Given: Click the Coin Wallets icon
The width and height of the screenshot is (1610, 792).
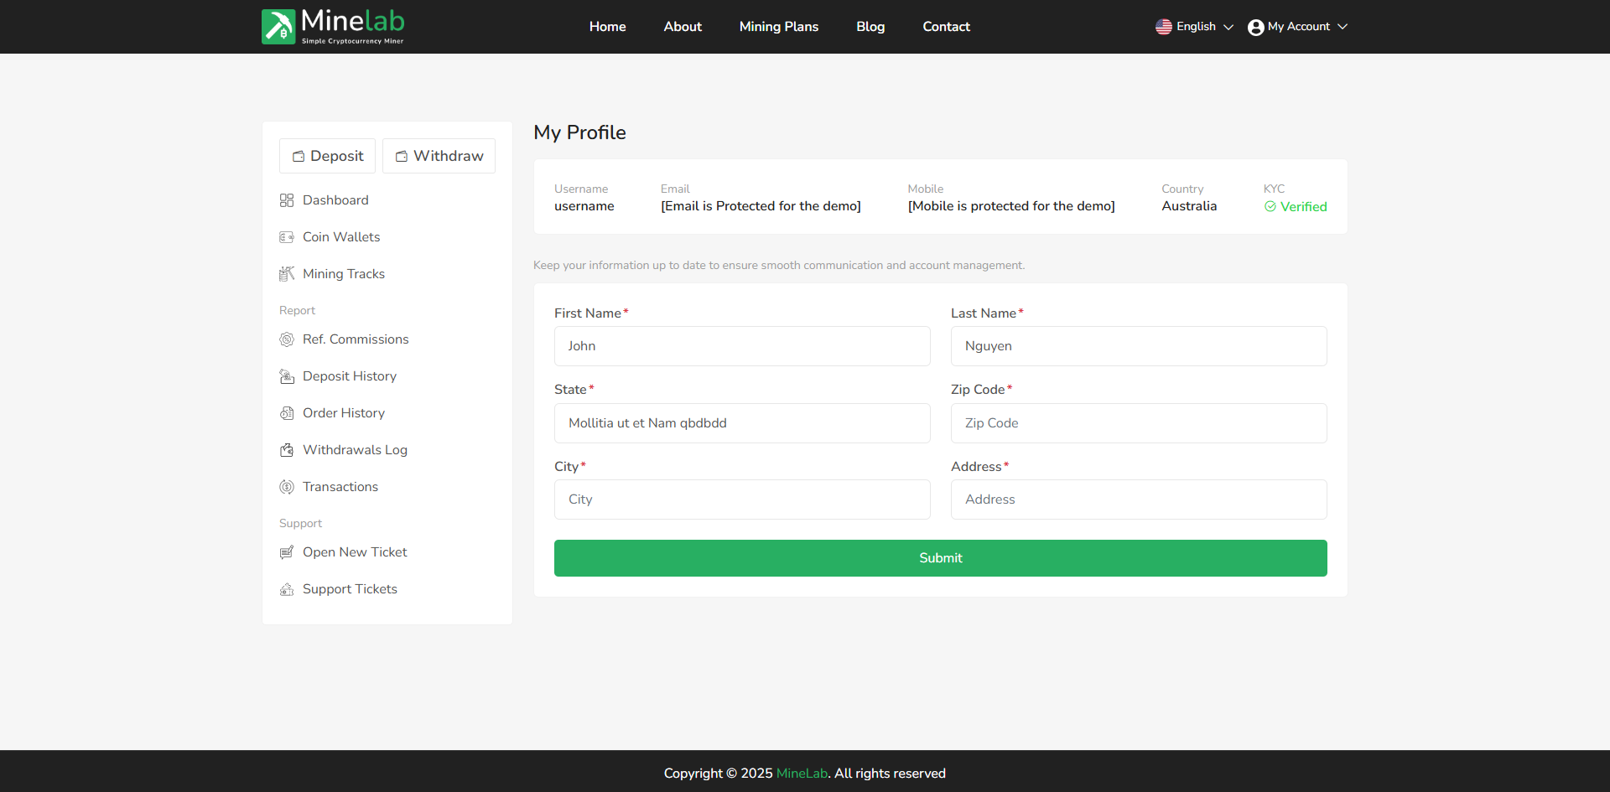Looking at the screenshot, I should 287,237.
